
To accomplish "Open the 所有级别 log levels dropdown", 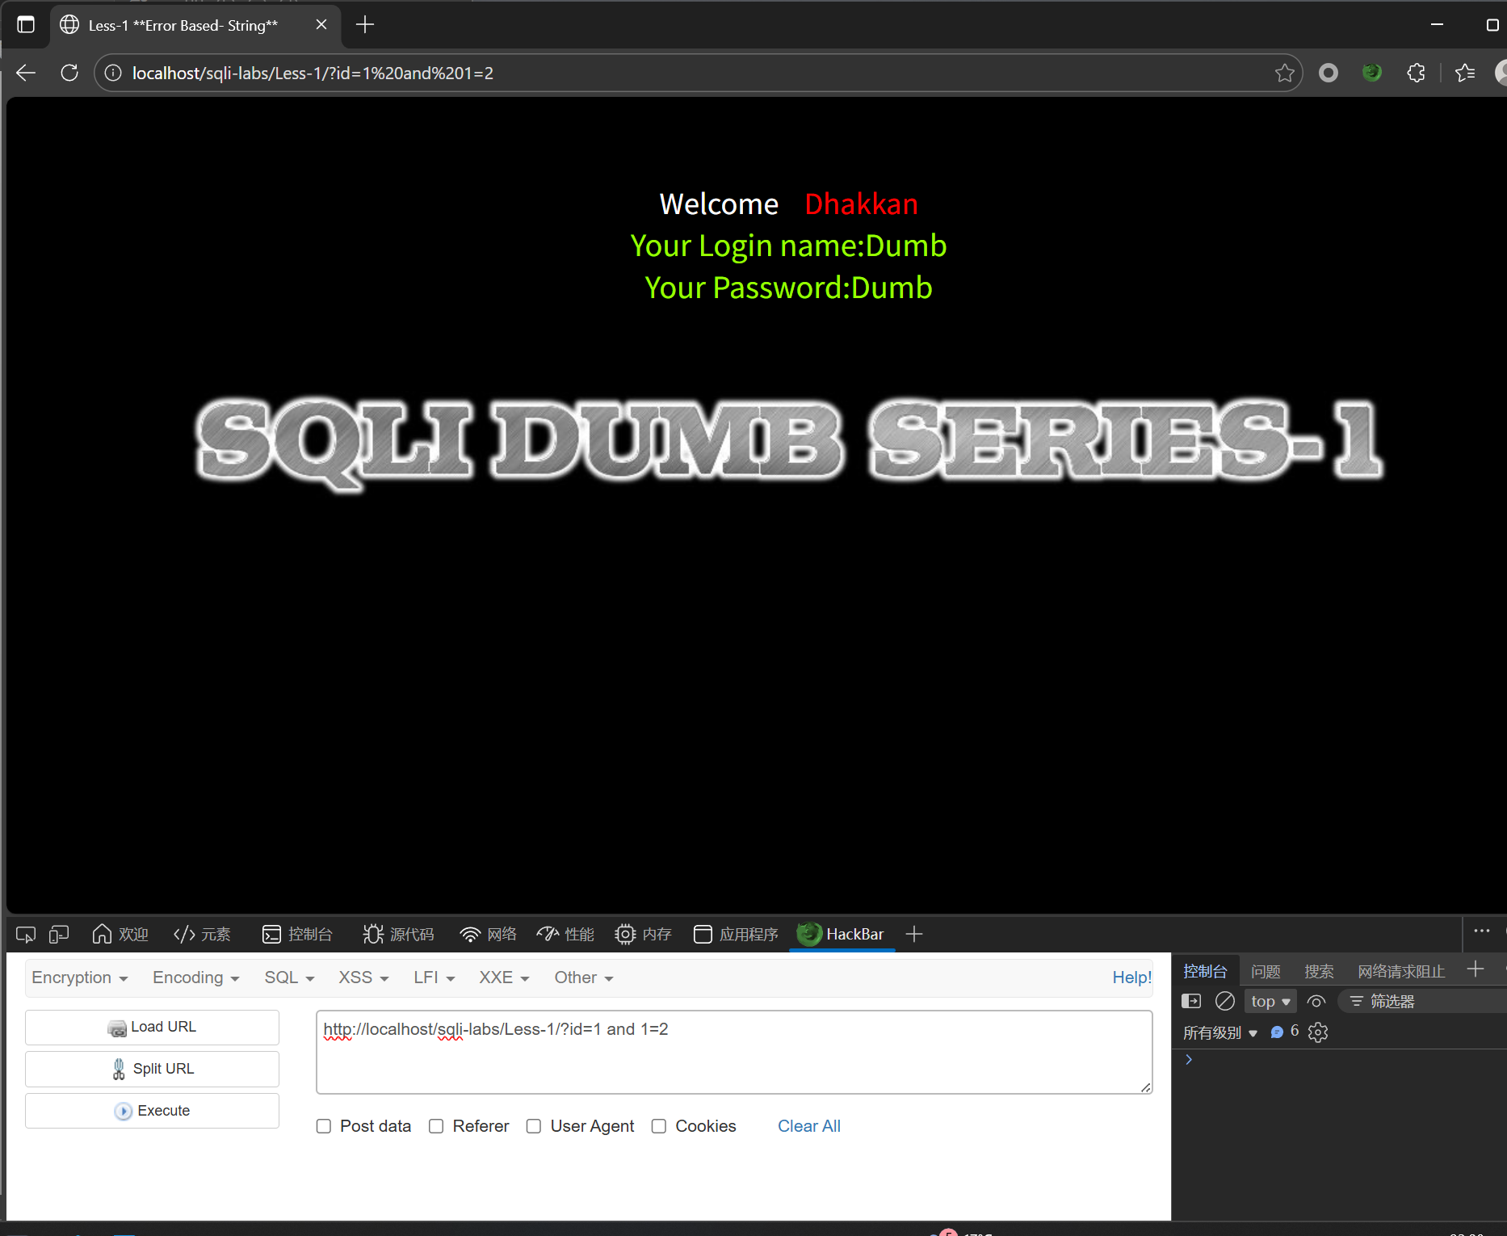I will [1220, 1032].
